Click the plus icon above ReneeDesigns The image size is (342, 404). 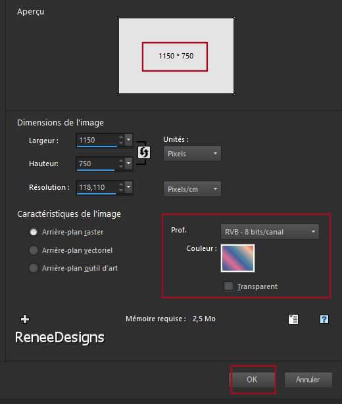tap(25, 319)
